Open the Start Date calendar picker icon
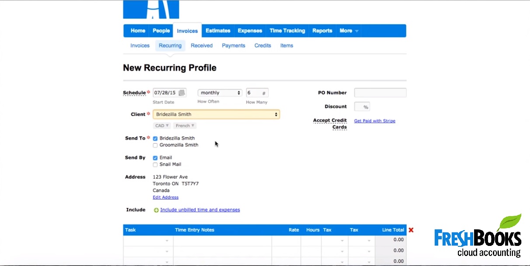The height and width of the screenshot is (266, 530). [x=182, y=93]
